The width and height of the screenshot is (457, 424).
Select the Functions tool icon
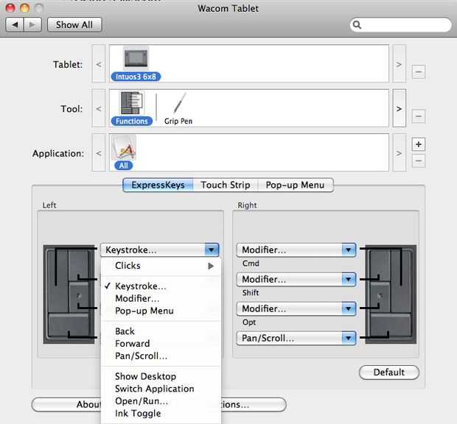[132, 103]
